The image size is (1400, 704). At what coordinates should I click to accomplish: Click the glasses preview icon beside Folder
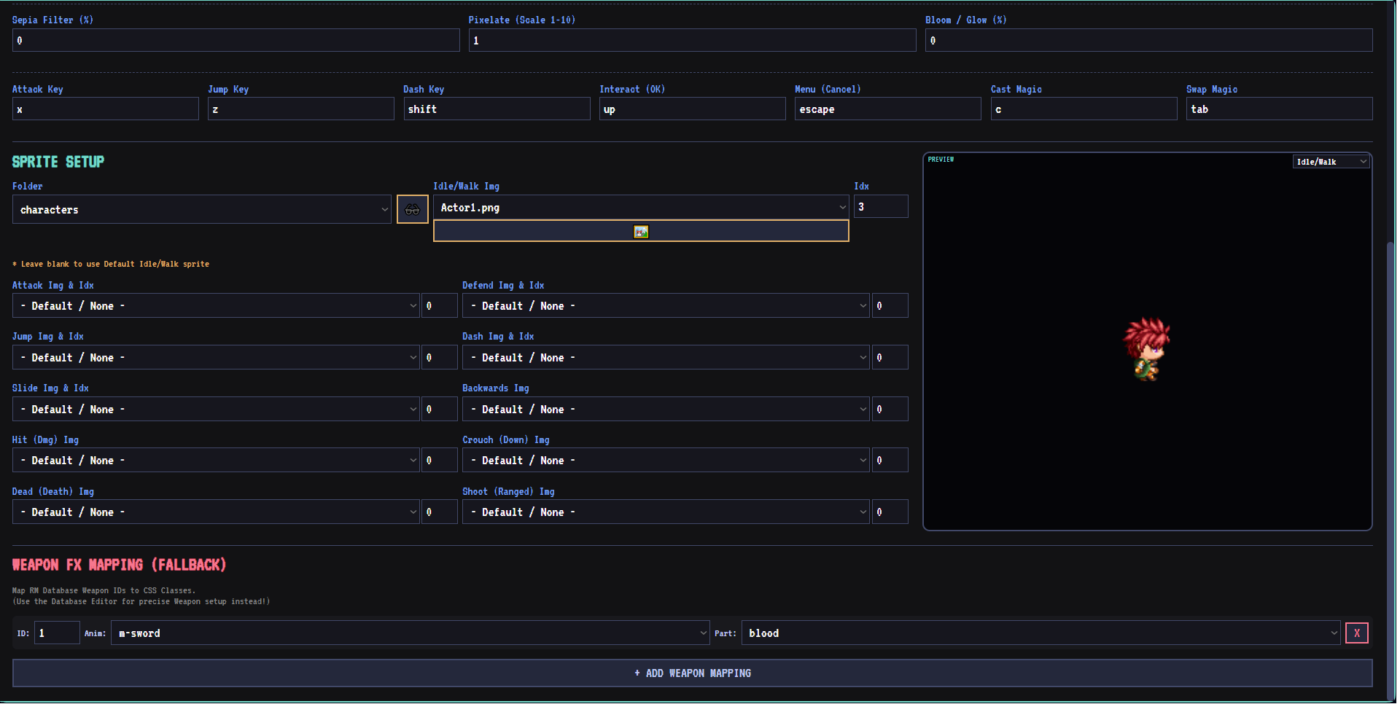412,210
